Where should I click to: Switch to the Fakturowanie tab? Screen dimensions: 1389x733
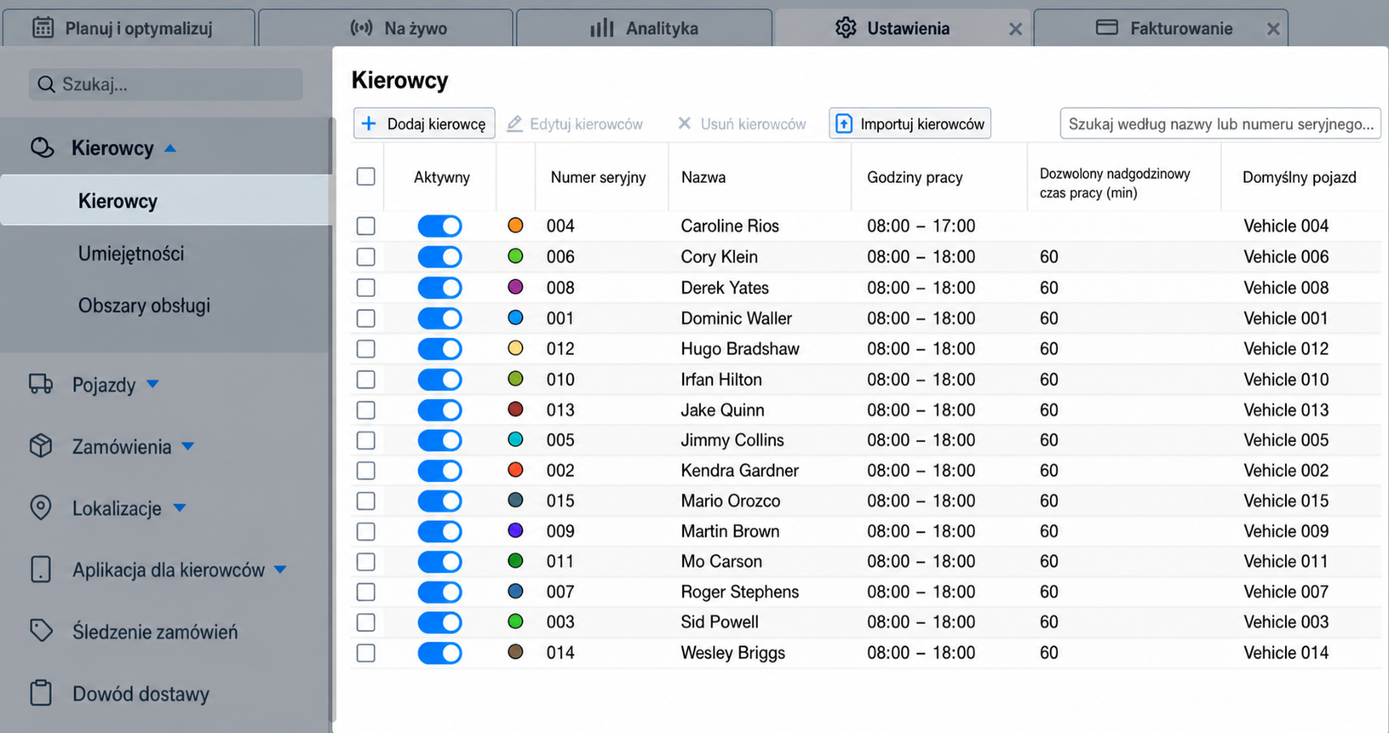click(1161, 28)
